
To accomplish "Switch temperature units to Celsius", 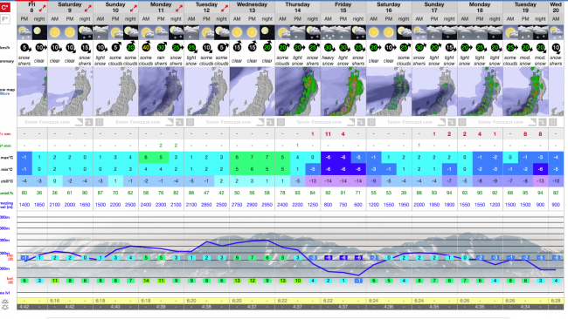I will pyautogui.click(x=4, y=7).
